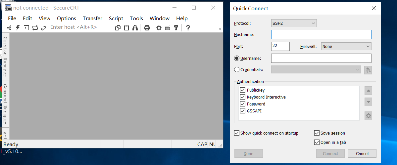Select the Username radio button
This screenshot has width=397, height=165.
pyautogui.click(x=237, y=59)
